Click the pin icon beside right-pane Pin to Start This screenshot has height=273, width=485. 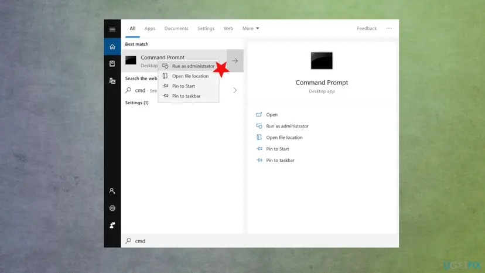tap(259, 149)
